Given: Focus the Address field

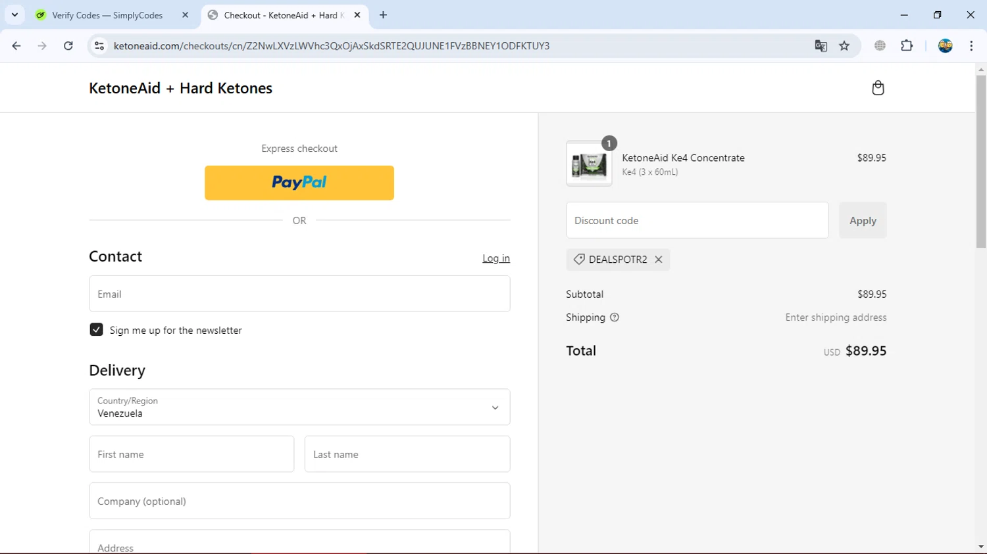Looking at the screenshot, I should (x=299, y=543).
